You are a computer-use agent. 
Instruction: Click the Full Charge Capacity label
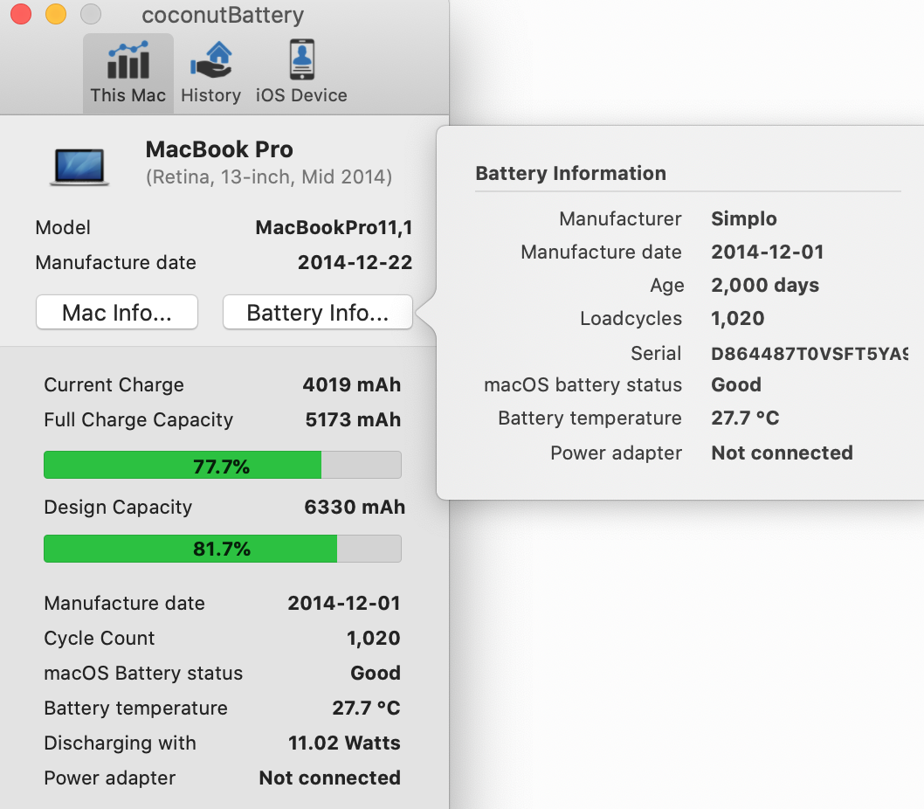tap(139, 419)
